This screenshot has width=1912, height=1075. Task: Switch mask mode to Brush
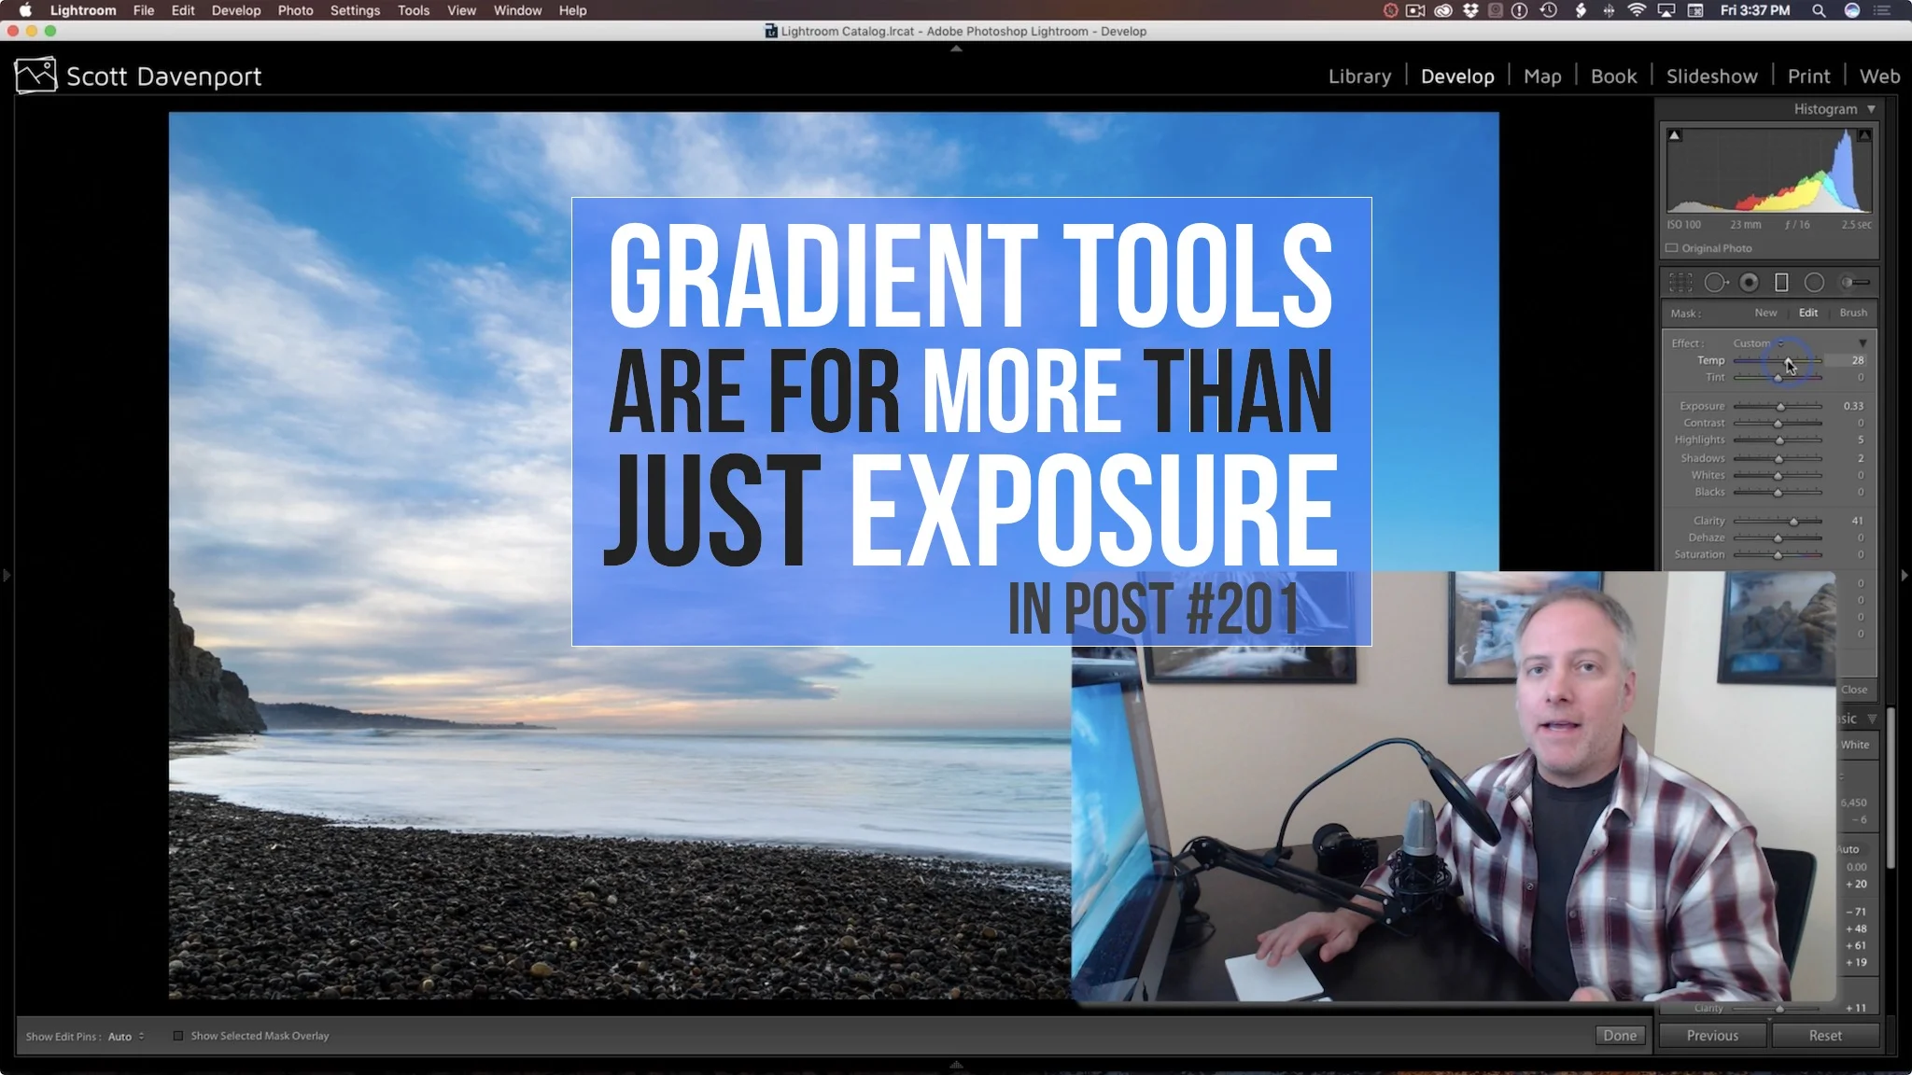(1852, 314)
